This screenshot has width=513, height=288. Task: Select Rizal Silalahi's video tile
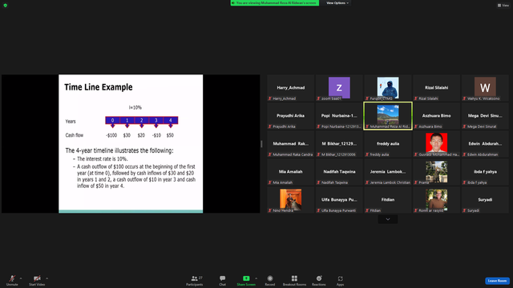tap(436, 88)
